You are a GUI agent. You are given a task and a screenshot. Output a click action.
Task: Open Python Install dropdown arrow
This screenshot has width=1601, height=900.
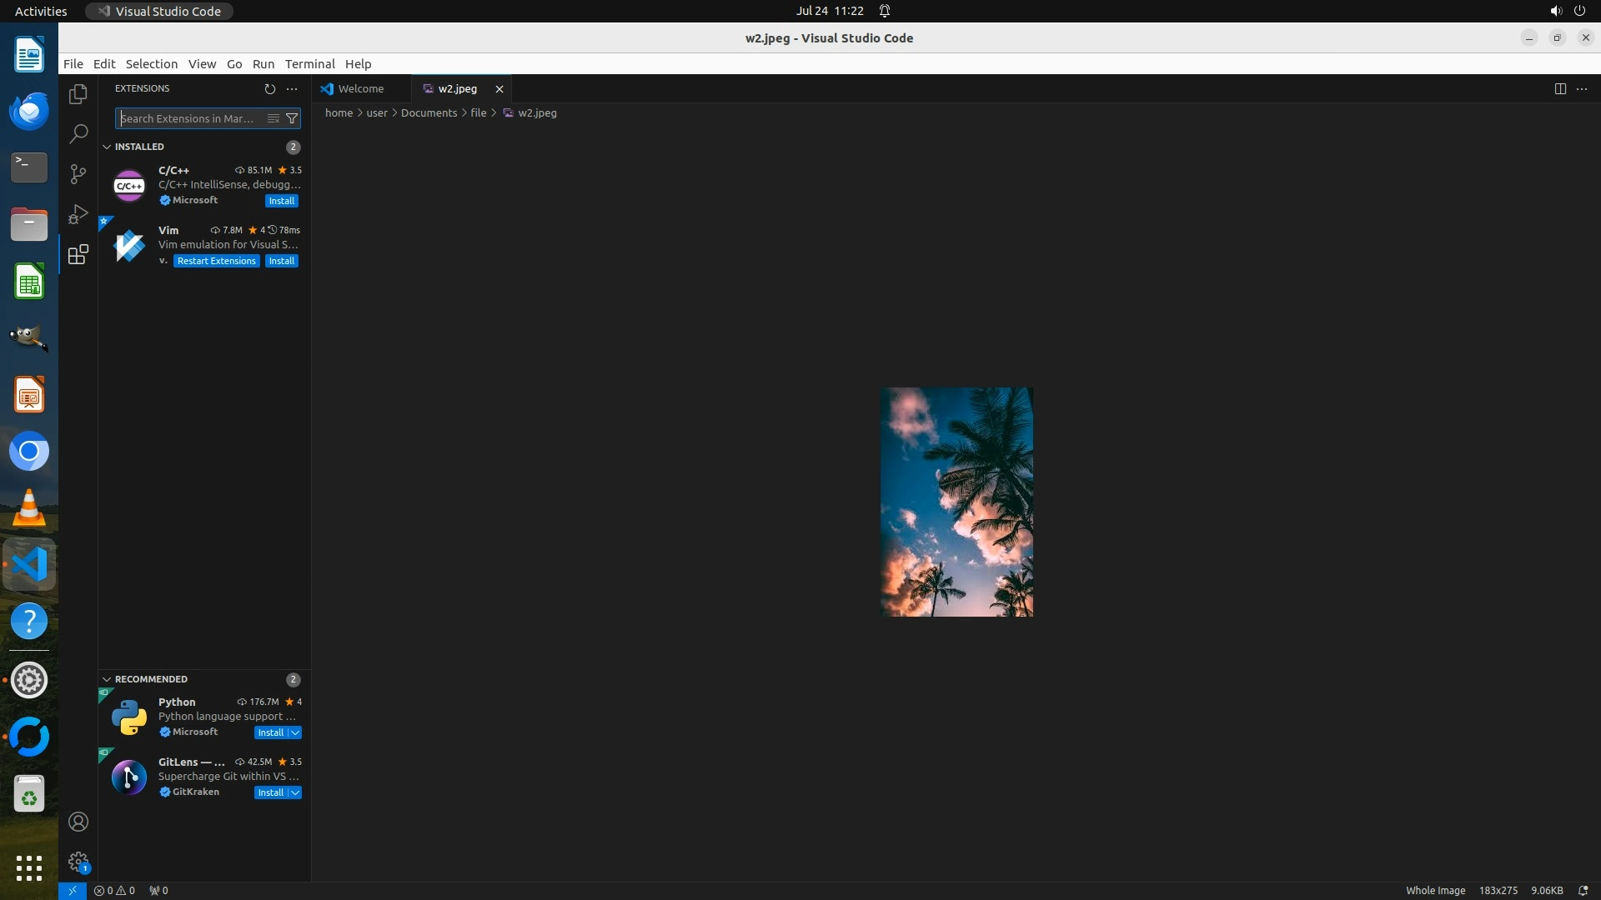click(x=295, y=732)
